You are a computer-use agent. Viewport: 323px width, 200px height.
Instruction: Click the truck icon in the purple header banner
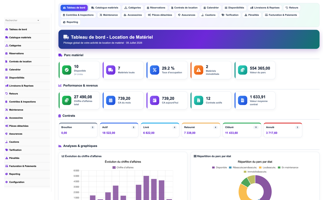66,37
